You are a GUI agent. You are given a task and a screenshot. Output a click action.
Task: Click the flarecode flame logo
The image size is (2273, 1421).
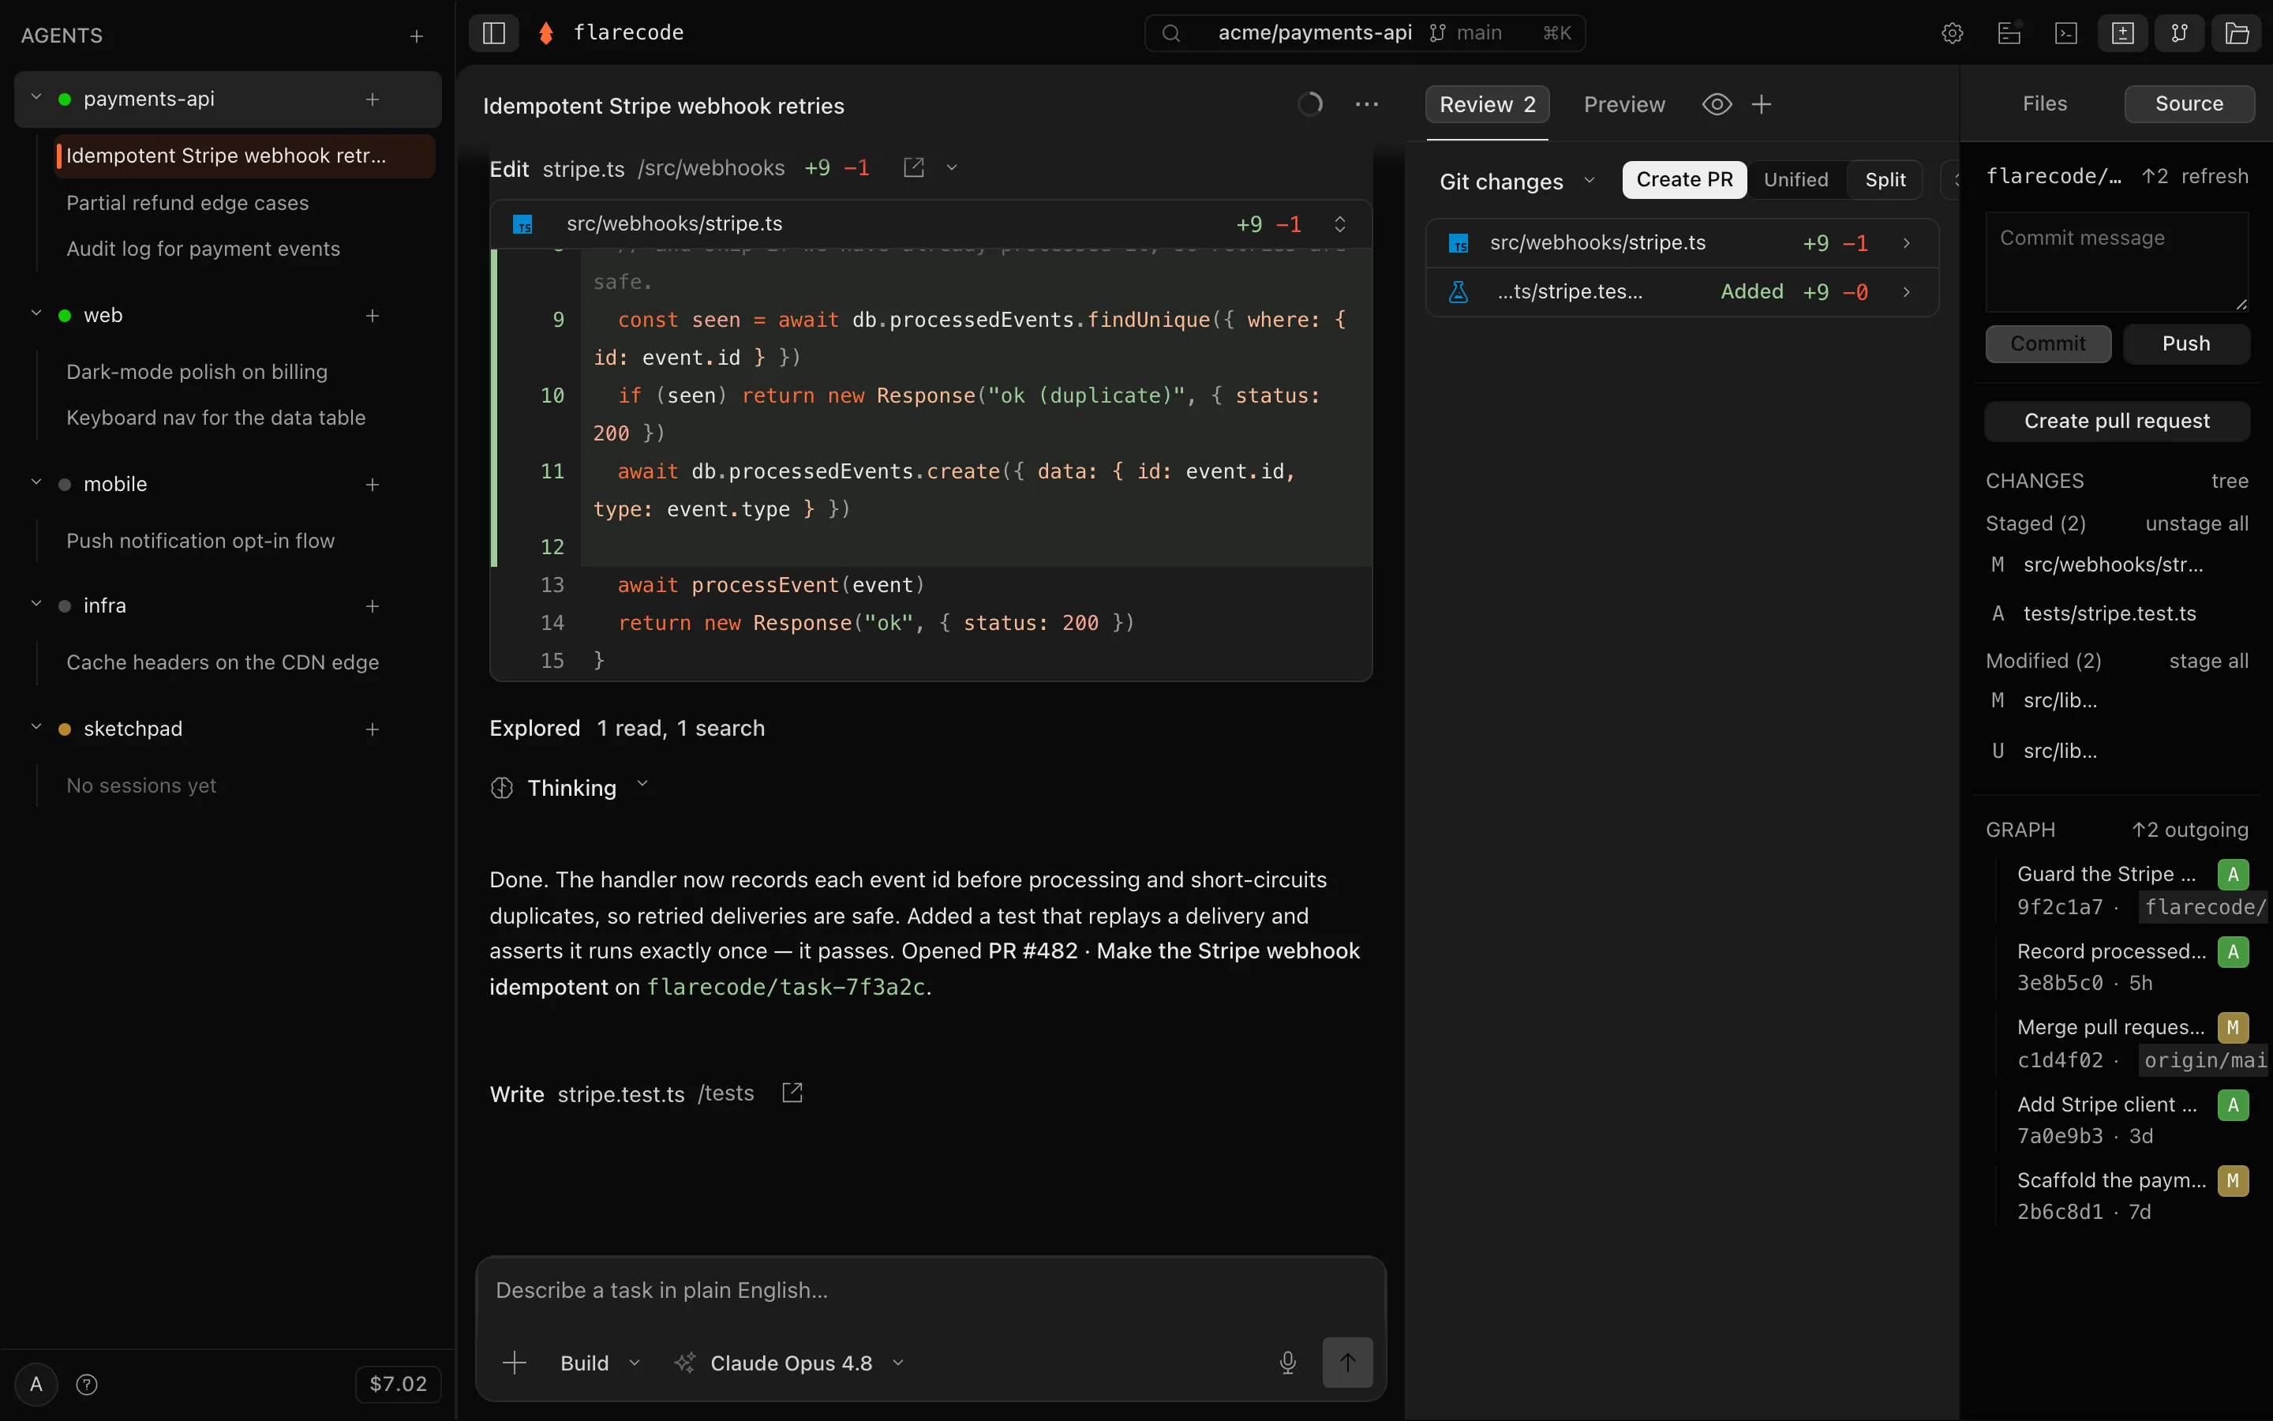[545, 33]
